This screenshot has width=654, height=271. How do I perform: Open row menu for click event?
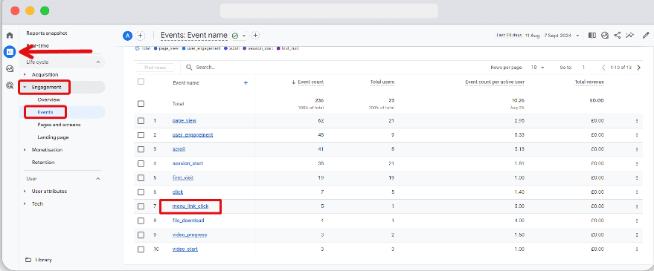coord(636,192)
